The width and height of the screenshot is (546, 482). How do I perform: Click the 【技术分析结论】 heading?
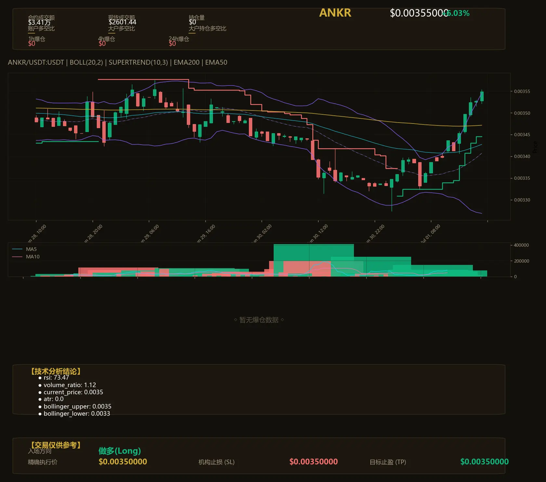[x=55, y=371]
